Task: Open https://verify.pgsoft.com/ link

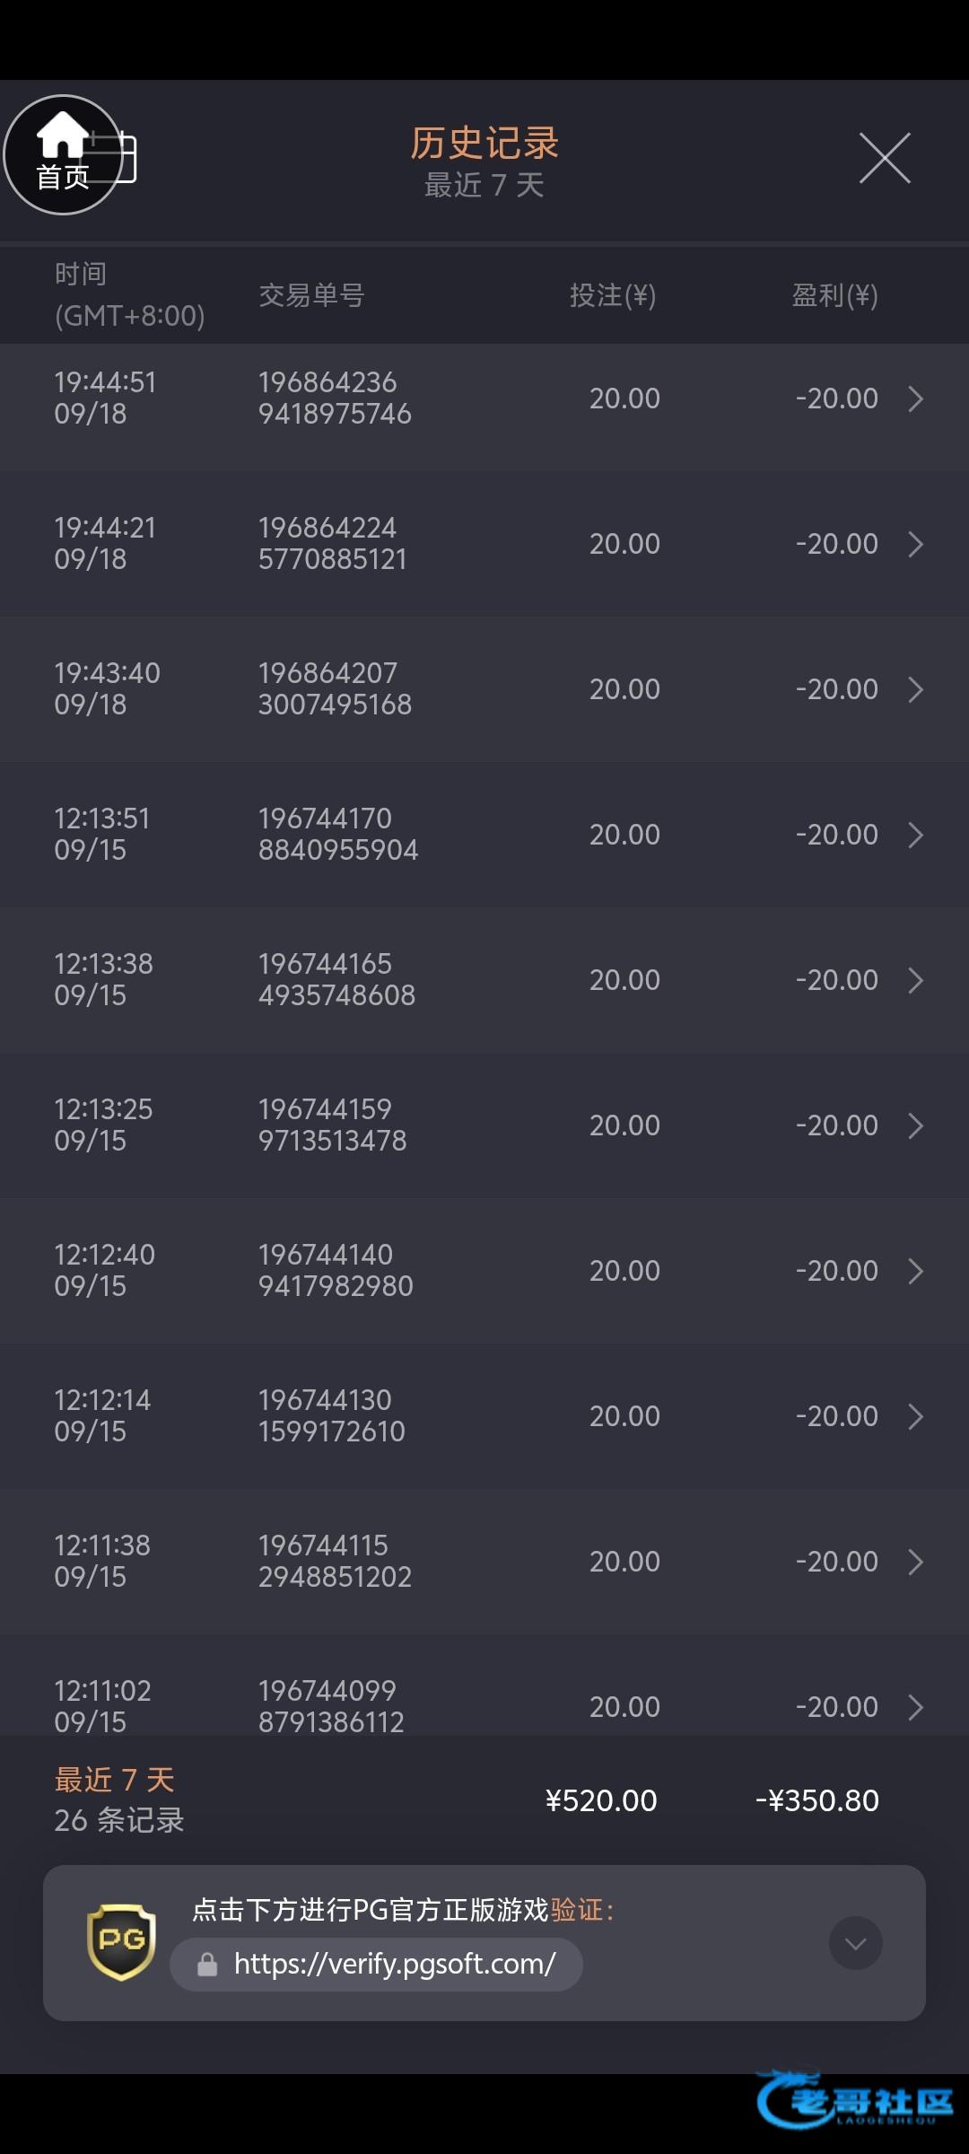Action: click(394, 1965)
